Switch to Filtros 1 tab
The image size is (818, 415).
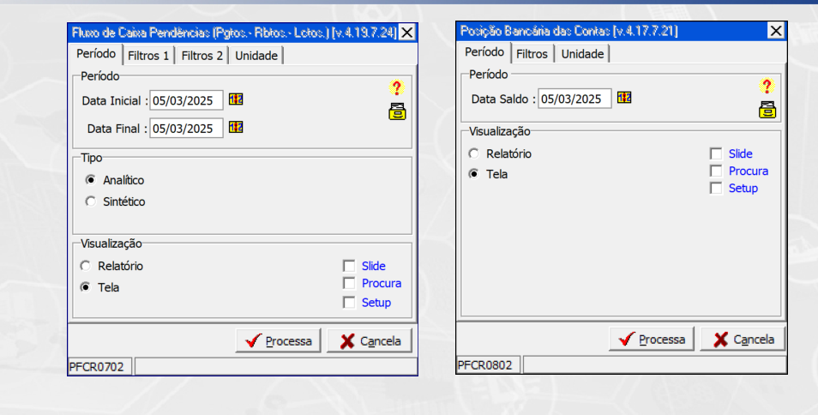coord(149,56)
